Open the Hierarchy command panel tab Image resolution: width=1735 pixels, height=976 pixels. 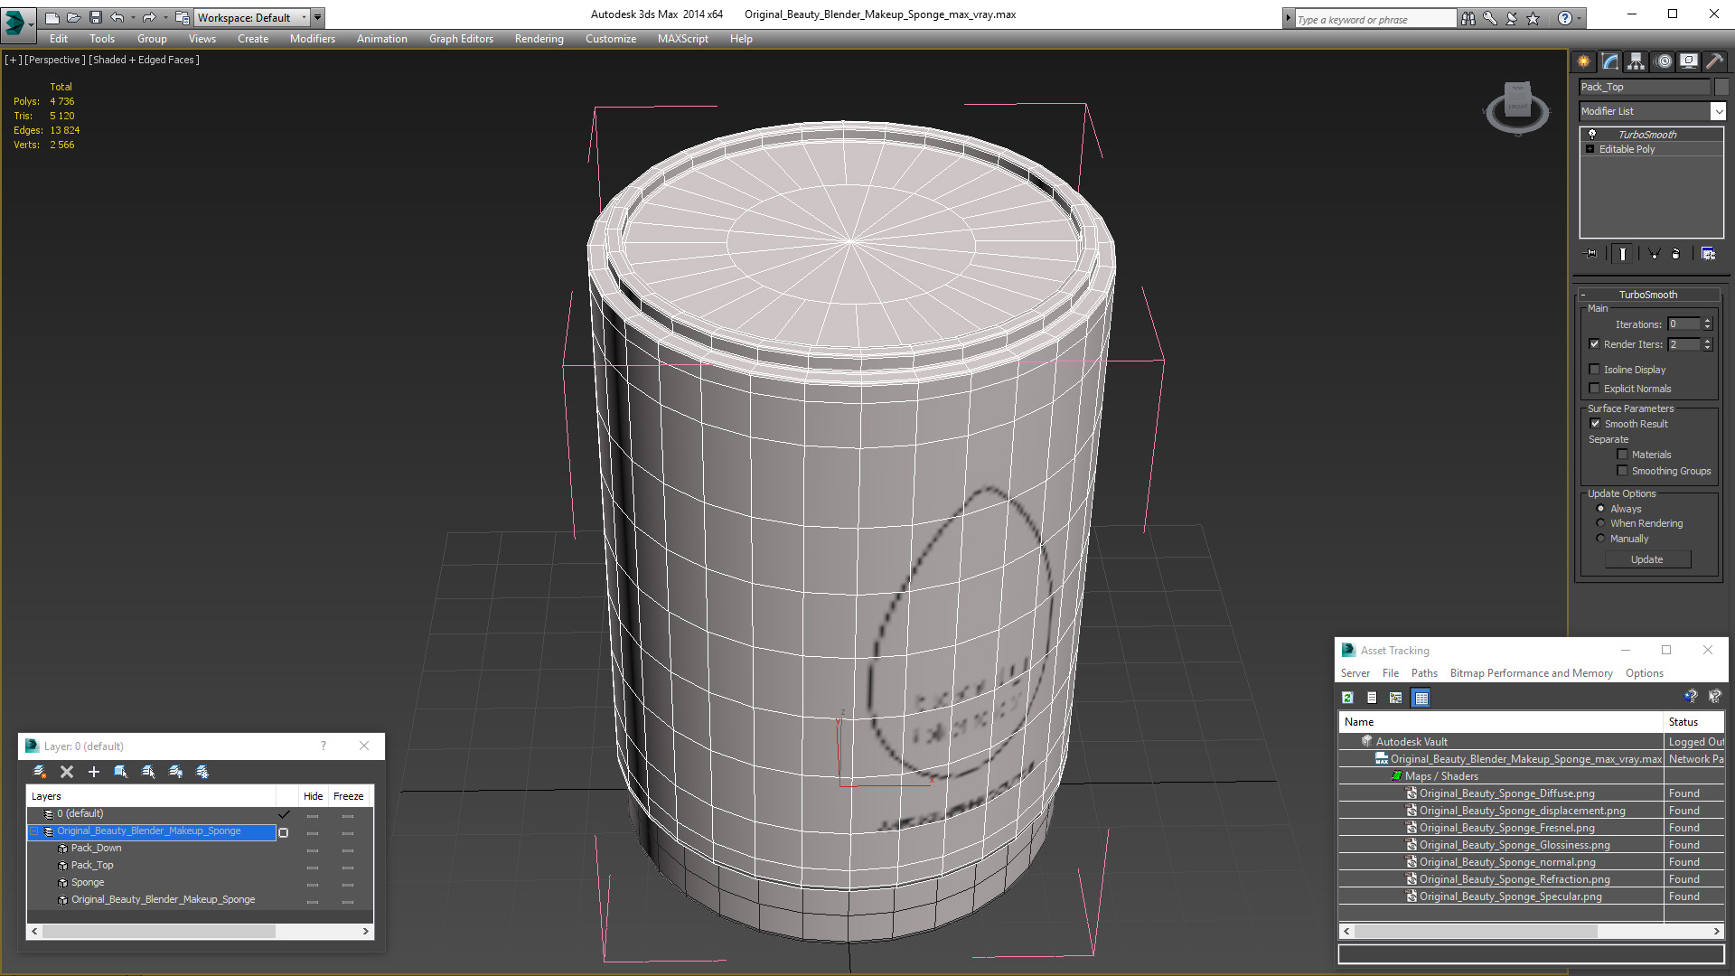click(1636, 61)
